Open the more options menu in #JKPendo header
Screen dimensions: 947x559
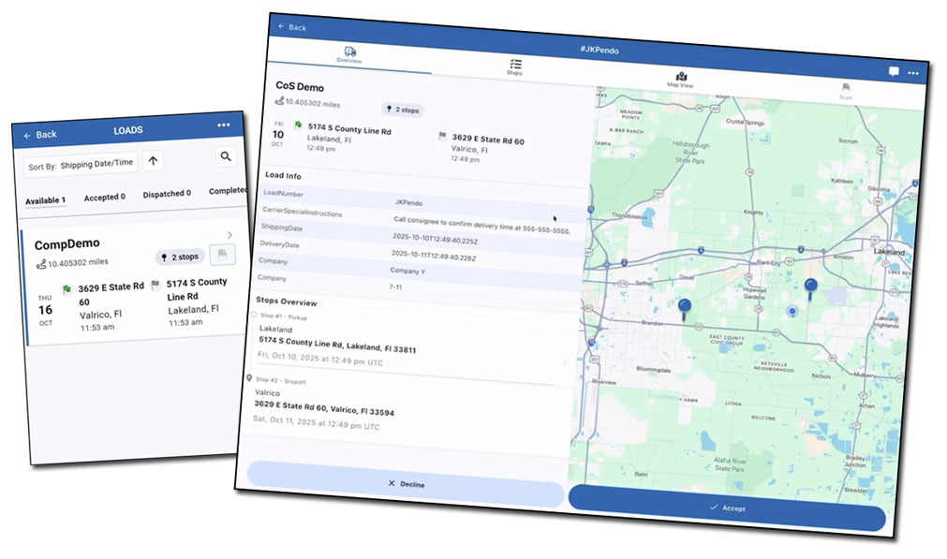pyautogui.click(x=913, y=73)
